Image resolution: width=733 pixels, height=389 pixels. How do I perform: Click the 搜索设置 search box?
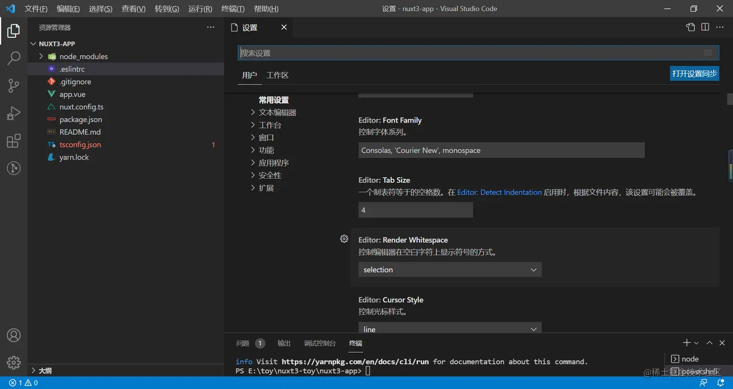[x=470, y=53]
